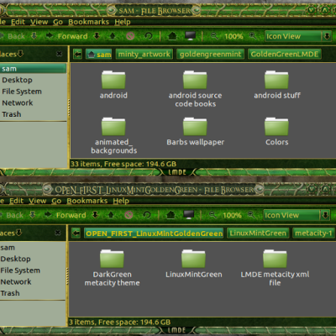Click GoldenGreenLMDE path button
Screen dimensions: 336x336
click(x=285, y=54)
